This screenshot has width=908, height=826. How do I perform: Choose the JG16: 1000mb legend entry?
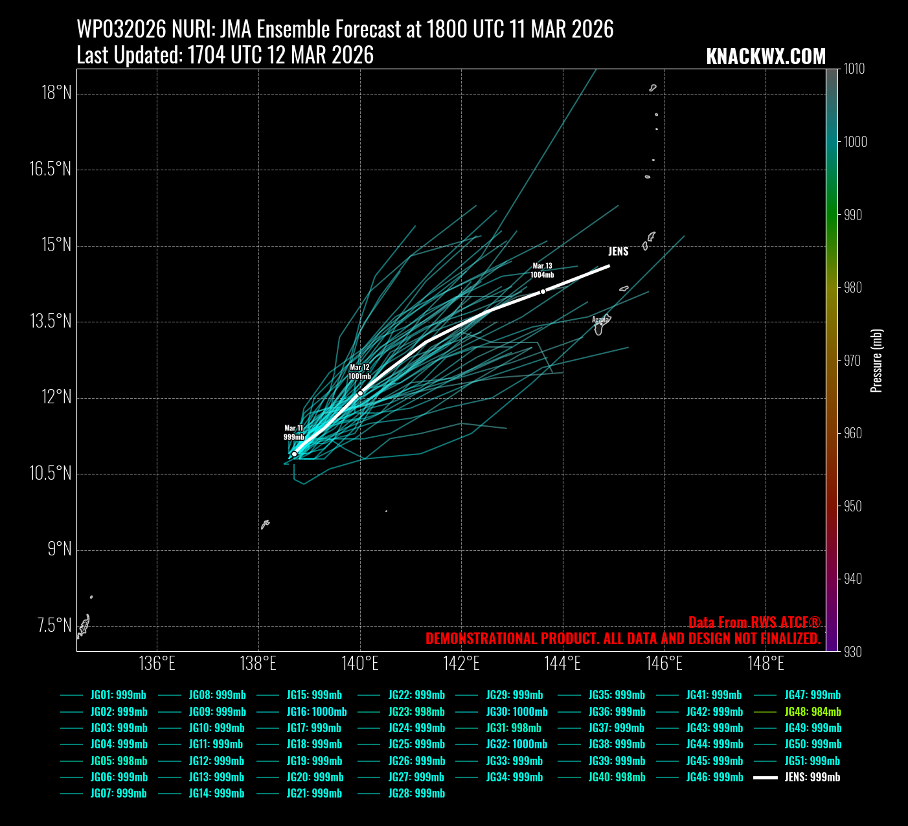click(x=316, y=711)
